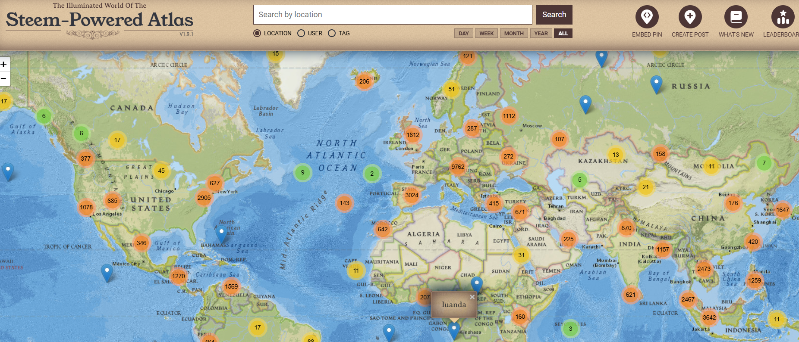799x342 pixels.
Task: Click the blue pin above the luanda popup
Action: (476, 285)
